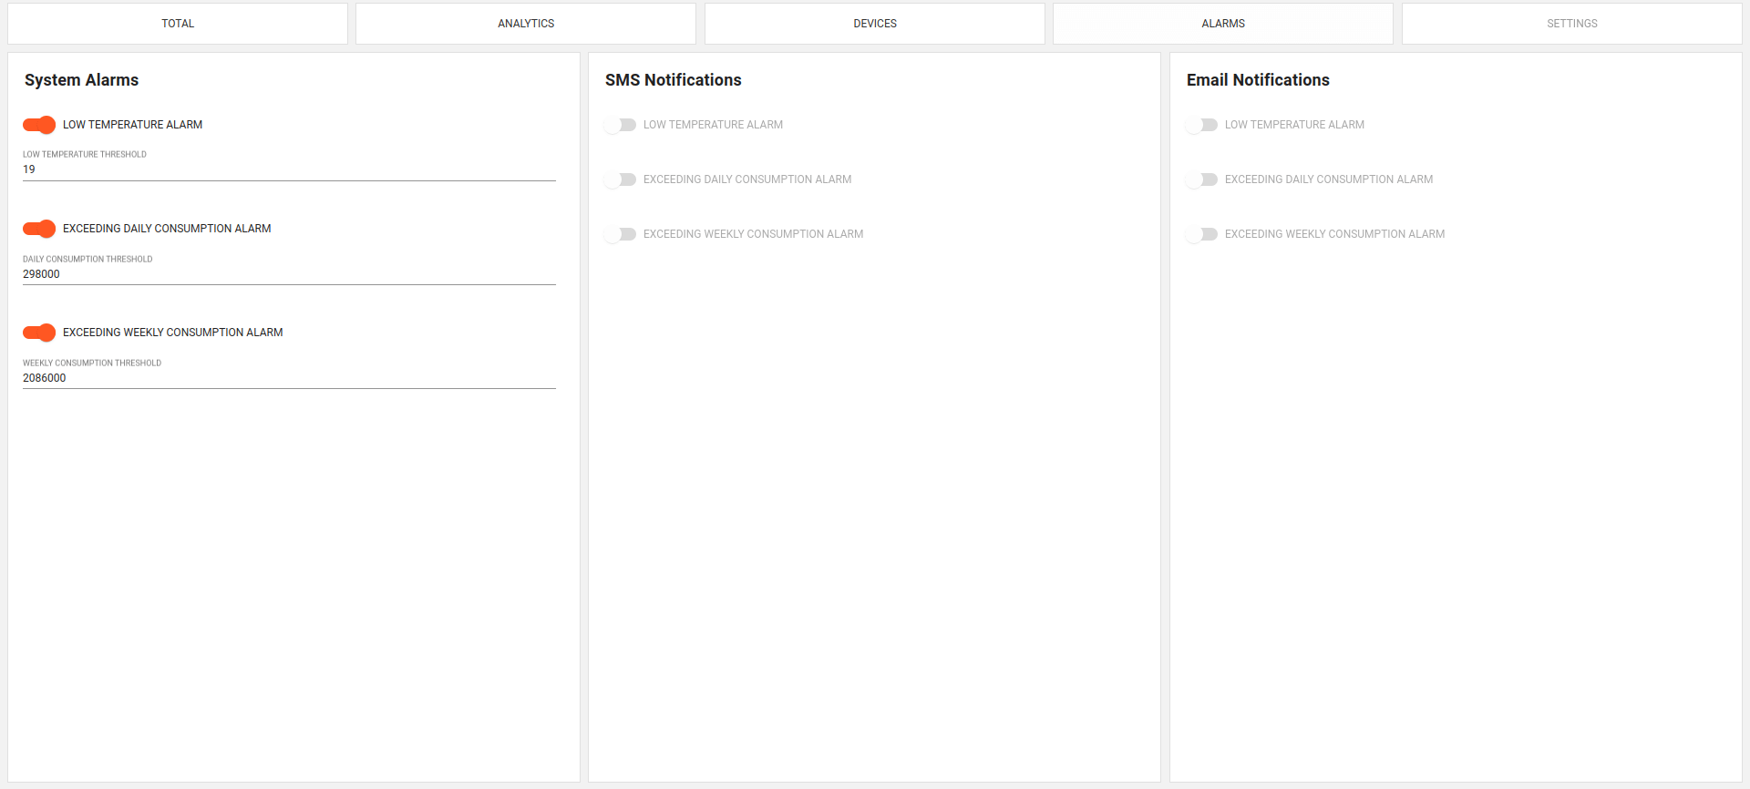1750x789 pixels.
Task: Click the System Alarms heading
Action: [x=82, y=80]
